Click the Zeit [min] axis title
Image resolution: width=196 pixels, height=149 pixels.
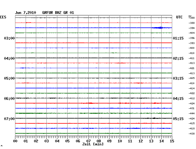tap(93, 144)
